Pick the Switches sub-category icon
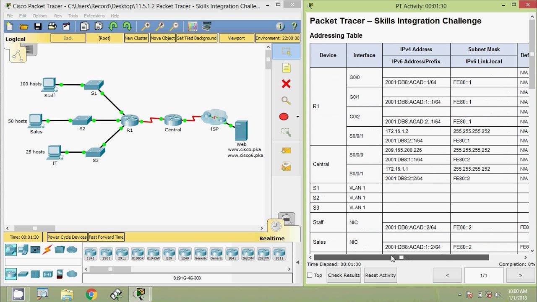 (23, 274)
